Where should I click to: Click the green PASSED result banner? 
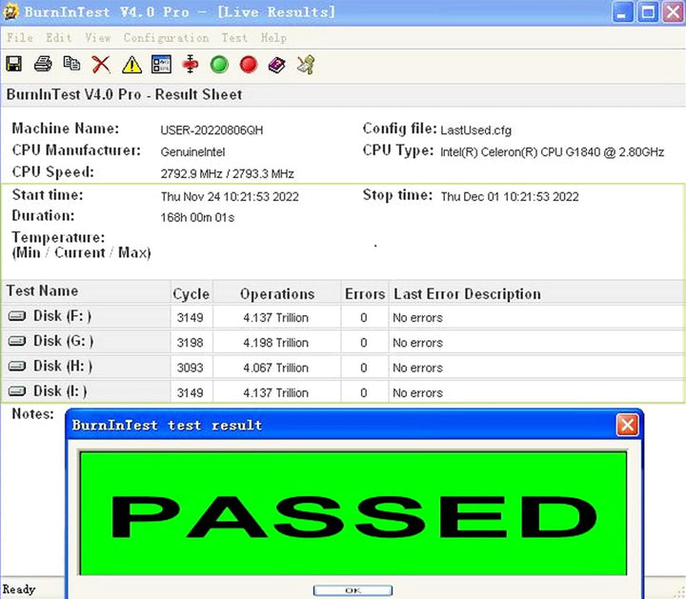[353, 513]
